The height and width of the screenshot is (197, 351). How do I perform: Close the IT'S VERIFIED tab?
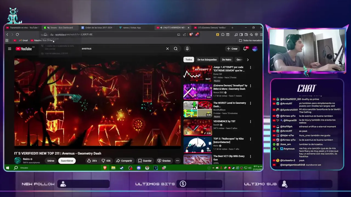188,28
